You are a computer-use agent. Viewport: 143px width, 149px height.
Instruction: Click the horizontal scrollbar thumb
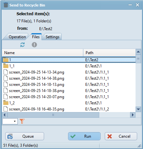point(53,115)
